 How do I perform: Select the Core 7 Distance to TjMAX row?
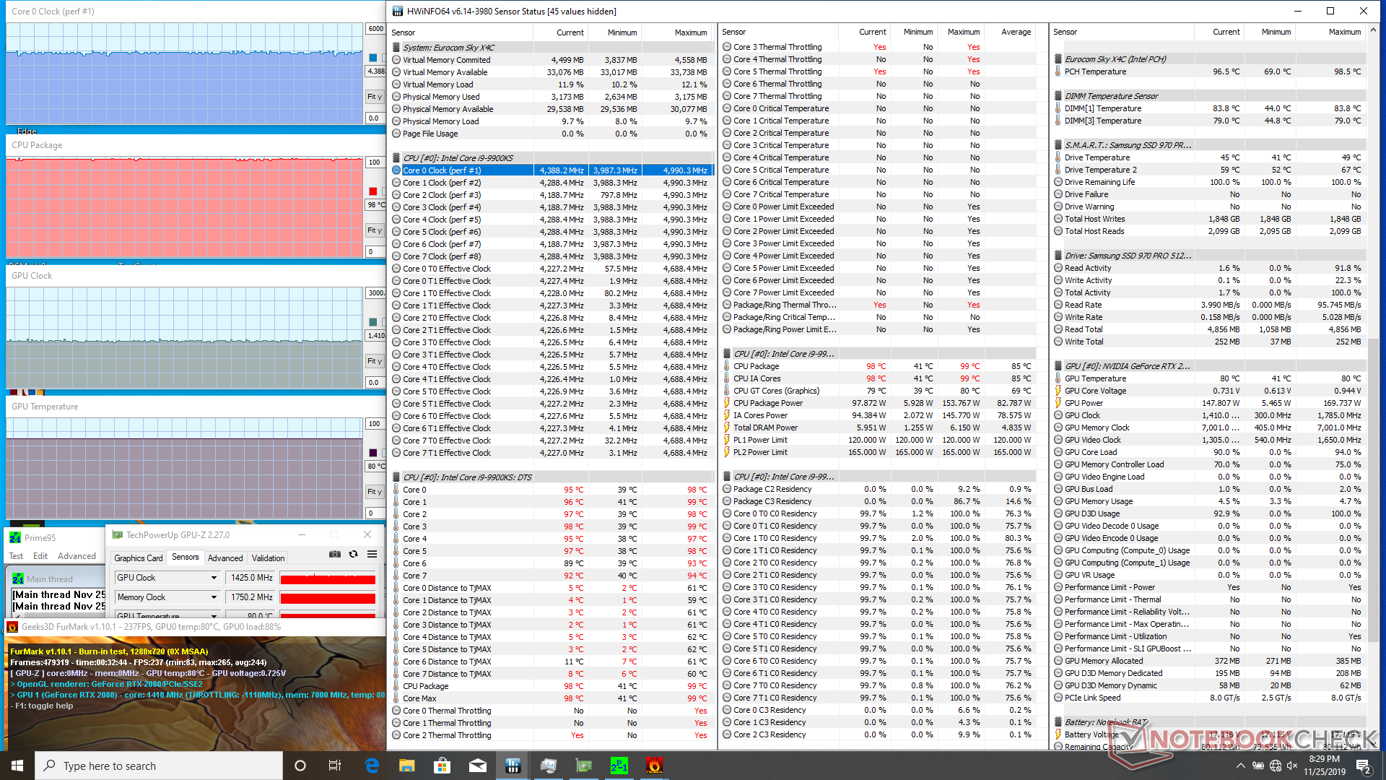pos(552,674)
